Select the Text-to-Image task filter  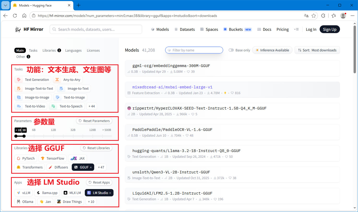coord(70,98)
